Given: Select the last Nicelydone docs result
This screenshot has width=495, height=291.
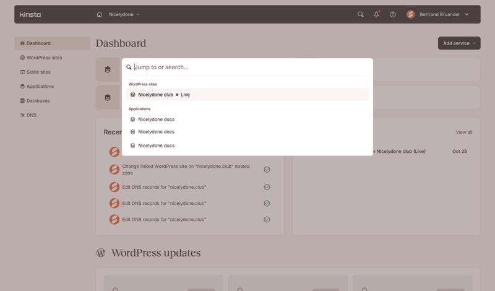Looking at the screenshot, I should 157,145.
